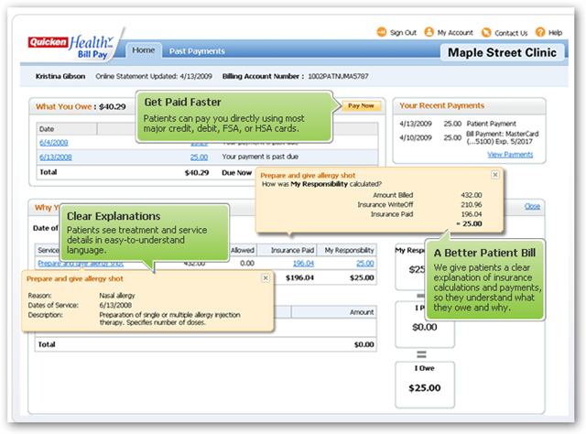
Task: Click the My Account text link
Action: pyautogui.click(x=455, y=33)
